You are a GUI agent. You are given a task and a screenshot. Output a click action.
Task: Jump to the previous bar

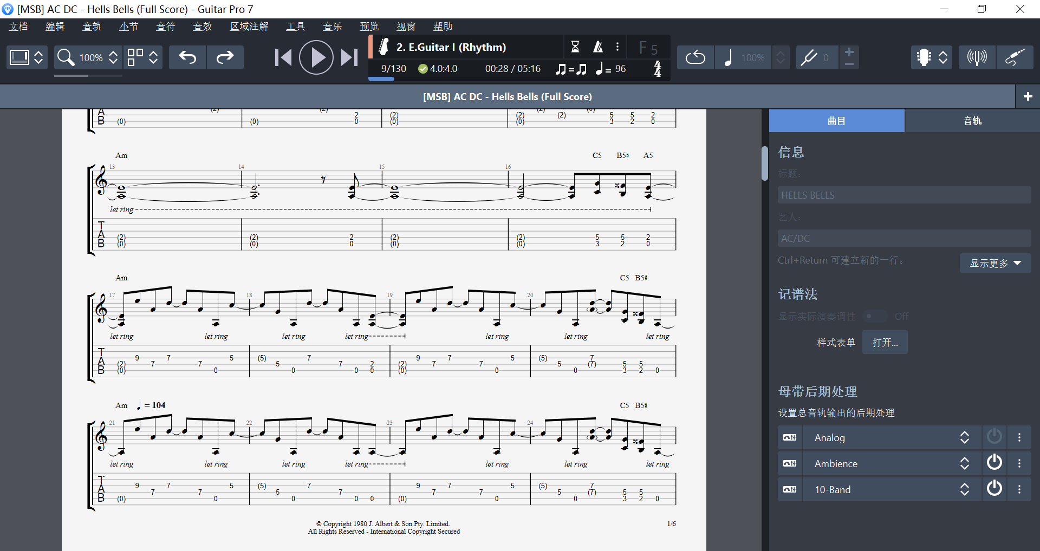pos(283,57)
